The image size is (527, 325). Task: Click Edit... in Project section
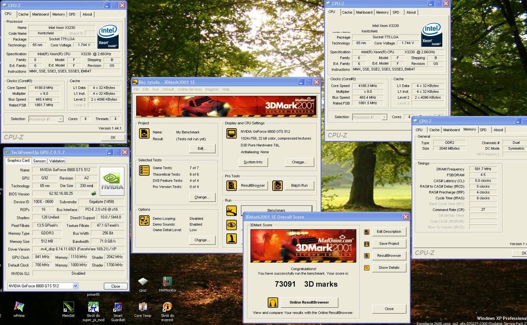pyautogui.click(x=202, y=148)
